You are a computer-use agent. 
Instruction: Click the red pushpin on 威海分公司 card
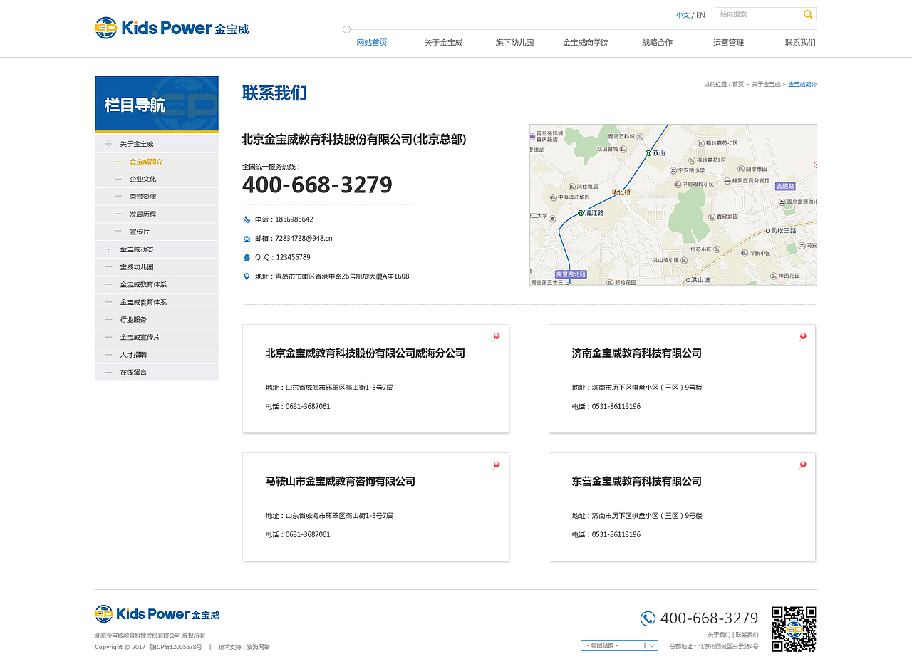496,337
